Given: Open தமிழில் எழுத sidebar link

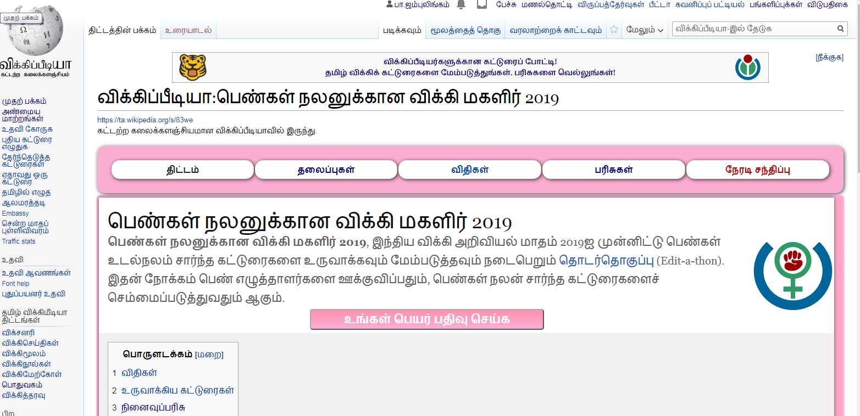Looking at the screenshot, I should [26, 193].
